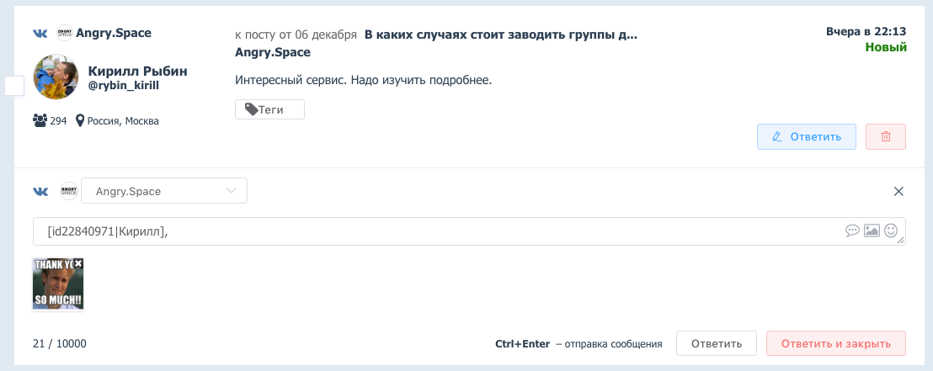Click the blue Ответить button with pencil
The height and width of the screenshot is (371, 933).
tap(806, 137)
